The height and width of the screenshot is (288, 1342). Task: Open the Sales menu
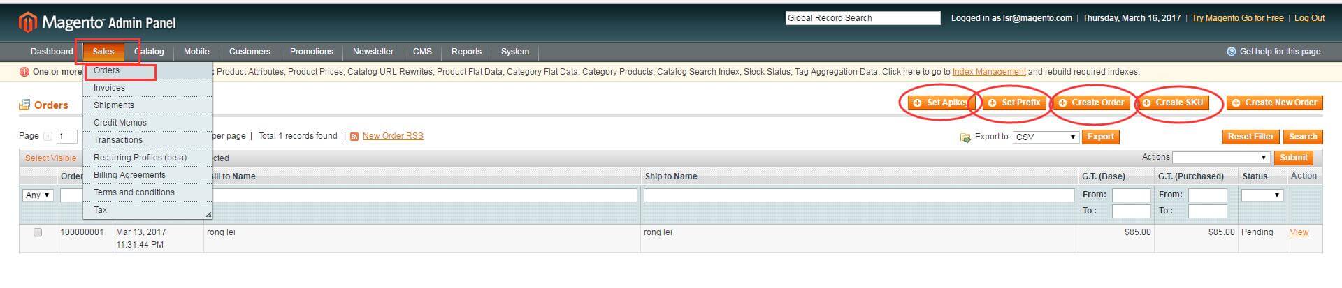pos(103,52)
